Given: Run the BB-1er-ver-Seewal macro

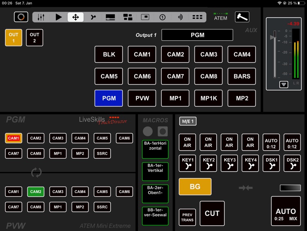Looking at the screenshot, I should pos(155,216).
